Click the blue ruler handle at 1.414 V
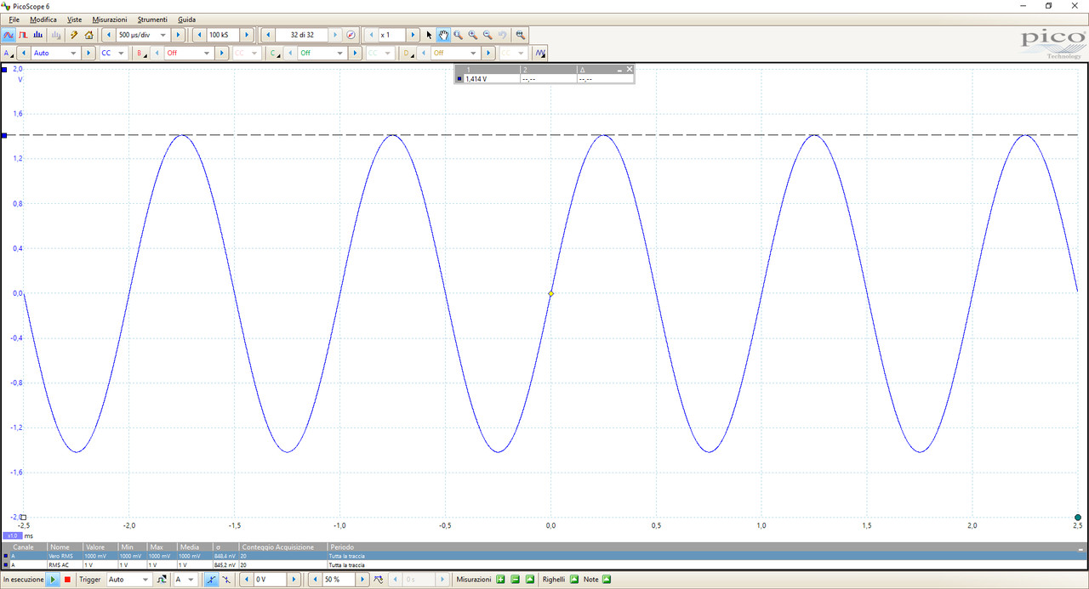Viewport: 1089px width, 589px height. [3, 135]
